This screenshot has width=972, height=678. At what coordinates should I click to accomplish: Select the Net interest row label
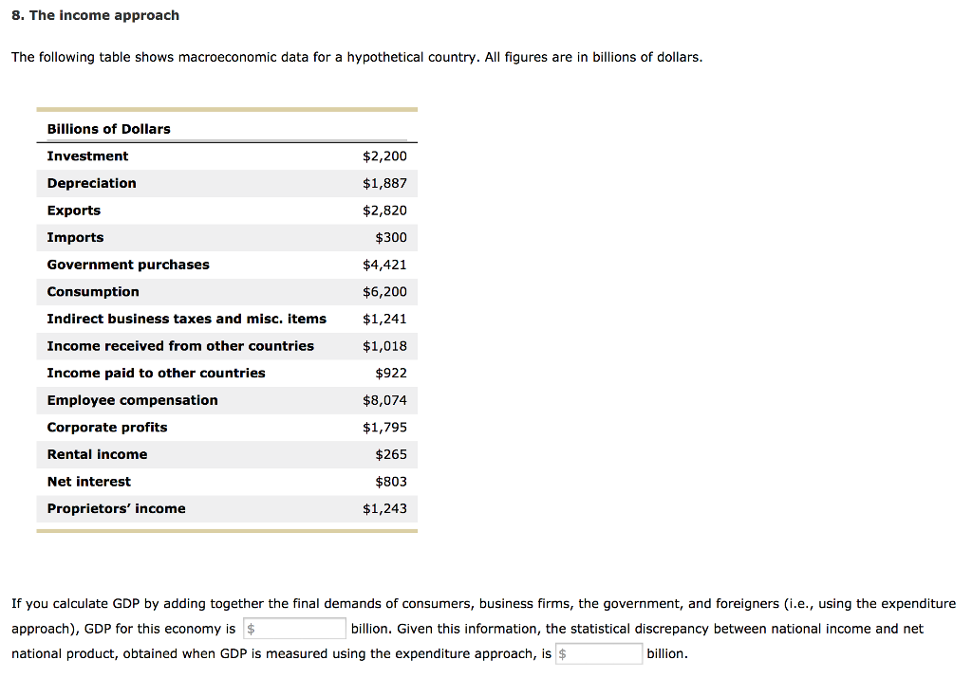(x=89, y=482)
